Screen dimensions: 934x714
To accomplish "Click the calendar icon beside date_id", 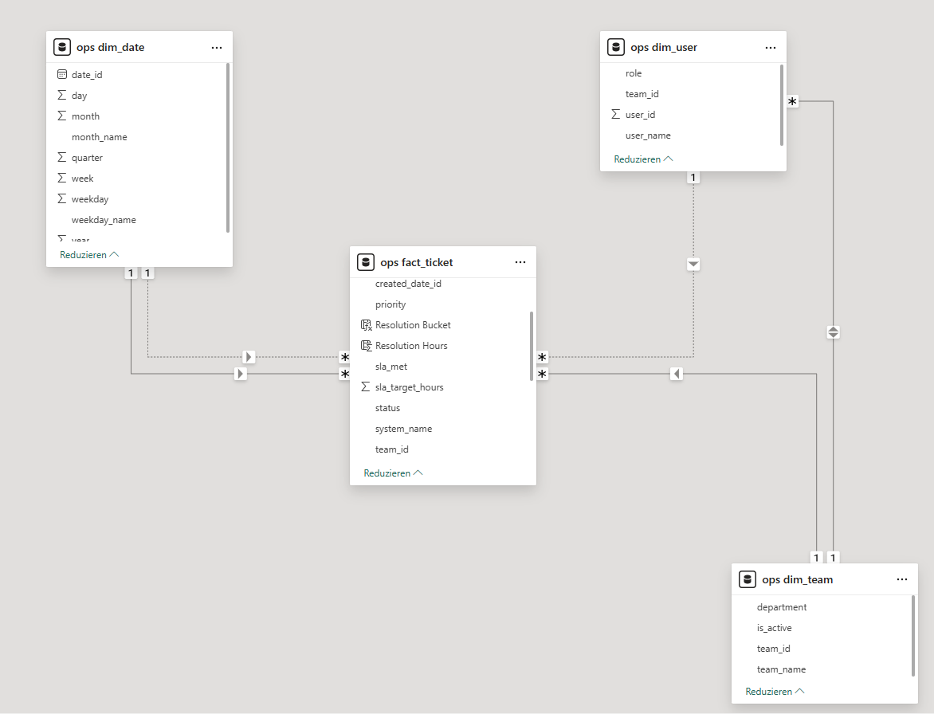I will 62,74.
